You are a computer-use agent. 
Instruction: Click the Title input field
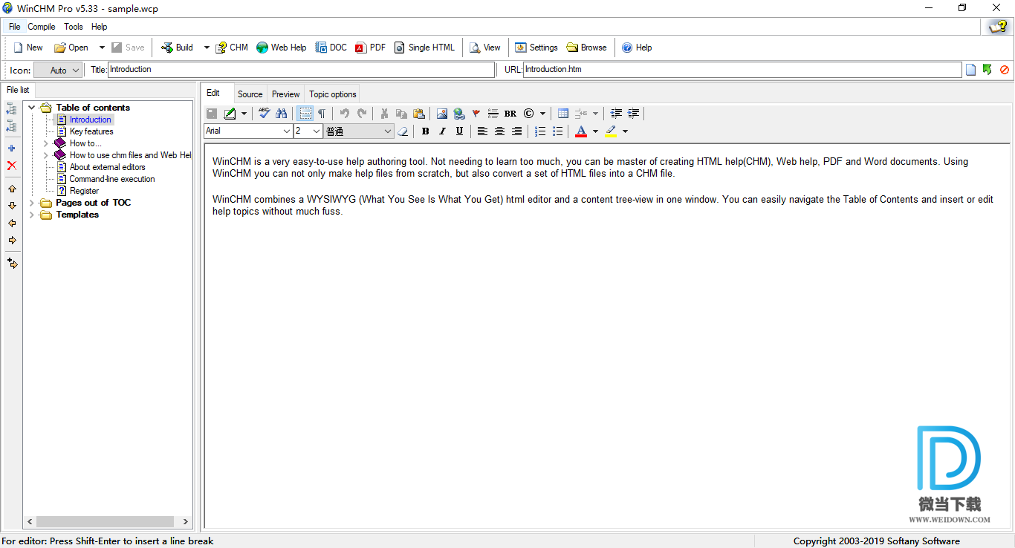(301, 70)
